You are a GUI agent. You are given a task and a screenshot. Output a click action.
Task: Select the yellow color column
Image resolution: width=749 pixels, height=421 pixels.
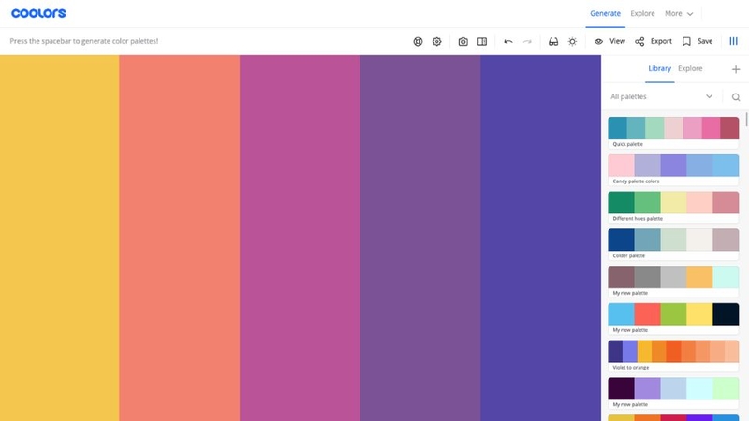60,238
